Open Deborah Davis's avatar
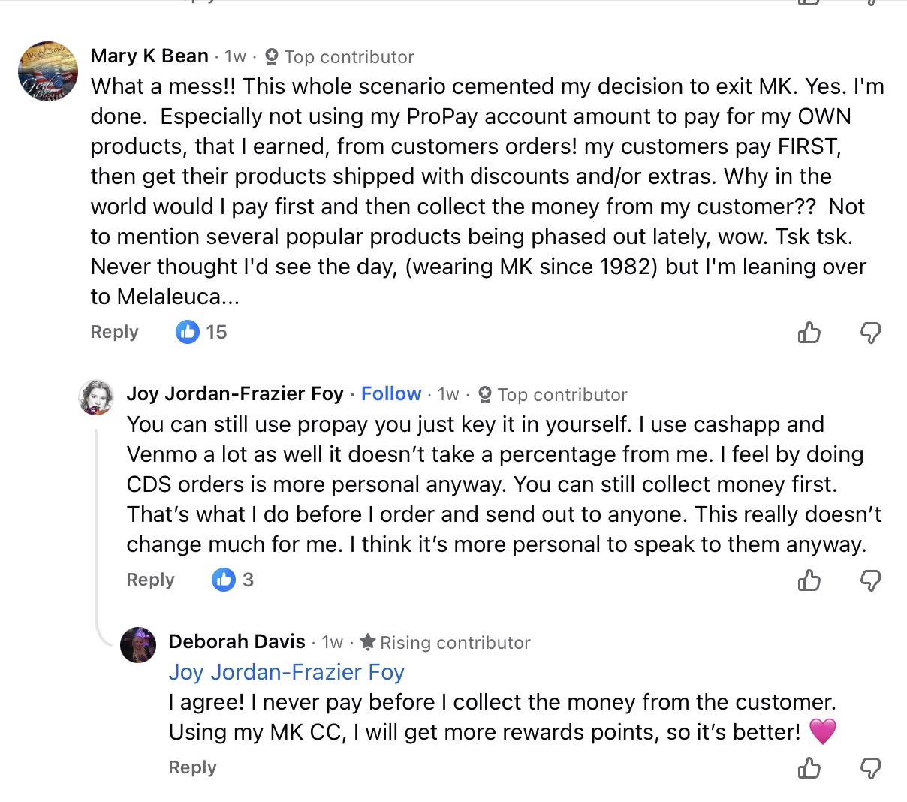The width and height of the screenshot is (907, 802). click(x=138, y=644)
